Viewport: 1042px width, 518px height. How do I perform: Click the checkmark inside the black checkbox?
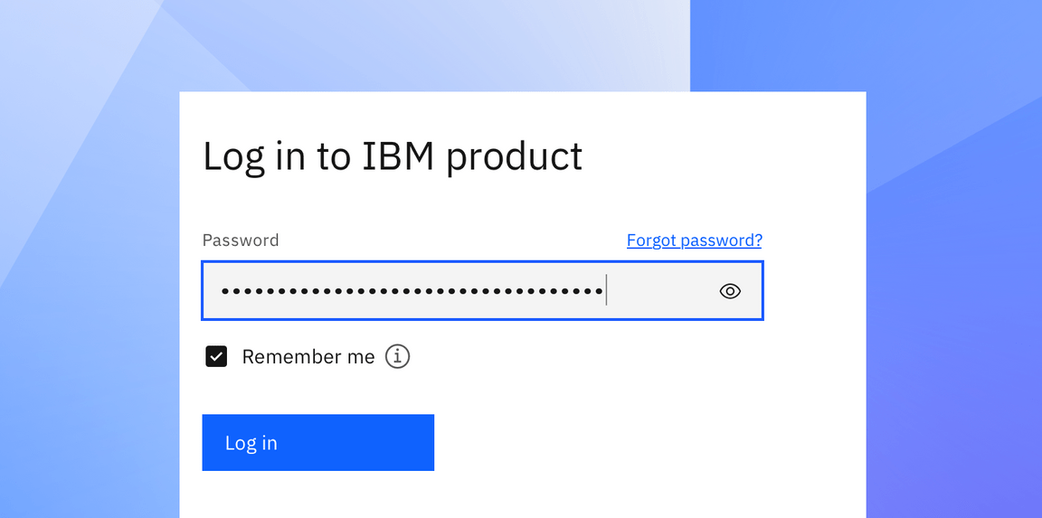pyautogui.click(x=216, y=356)
